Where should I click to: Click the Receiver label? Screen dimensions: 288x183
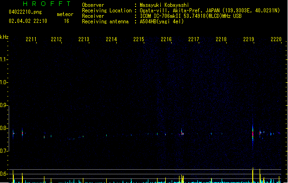point(93,16)
